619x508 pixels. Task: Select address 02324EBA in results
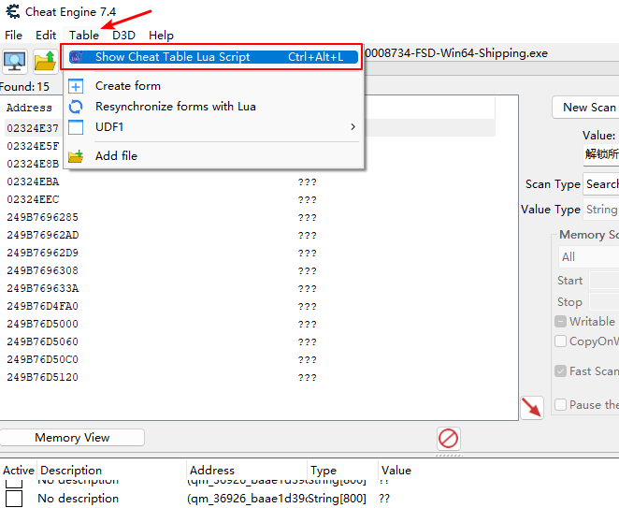tap(33, 181)
